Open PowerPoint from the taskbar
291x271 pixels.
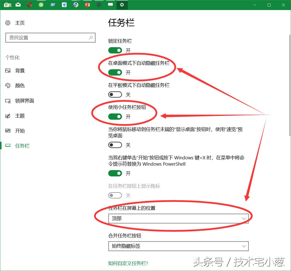[87, 5]
